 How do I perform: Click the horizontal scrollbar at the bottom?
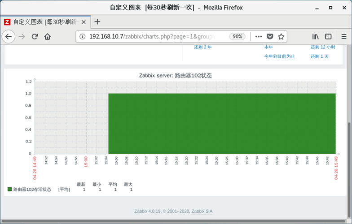click(173, 221)
